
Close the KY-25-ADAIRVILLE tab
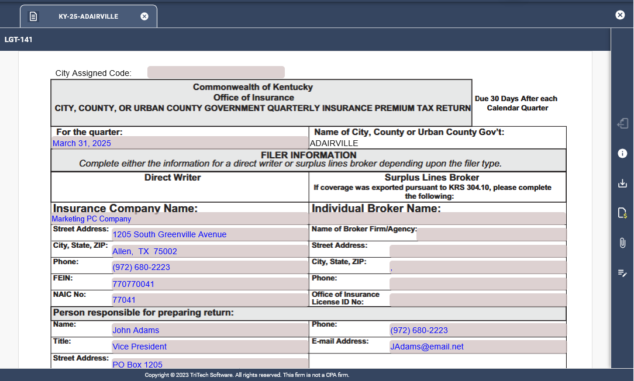144,16
